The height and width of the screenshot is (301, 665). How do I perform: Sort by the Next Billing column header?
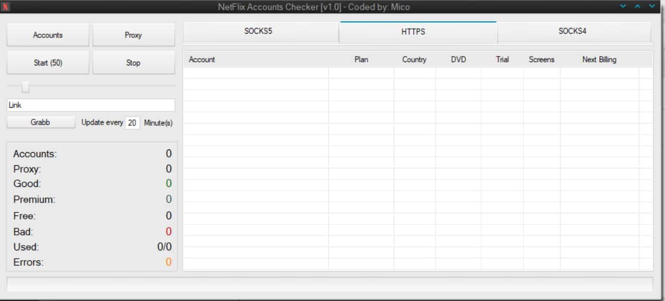click(x=599, y=60)
